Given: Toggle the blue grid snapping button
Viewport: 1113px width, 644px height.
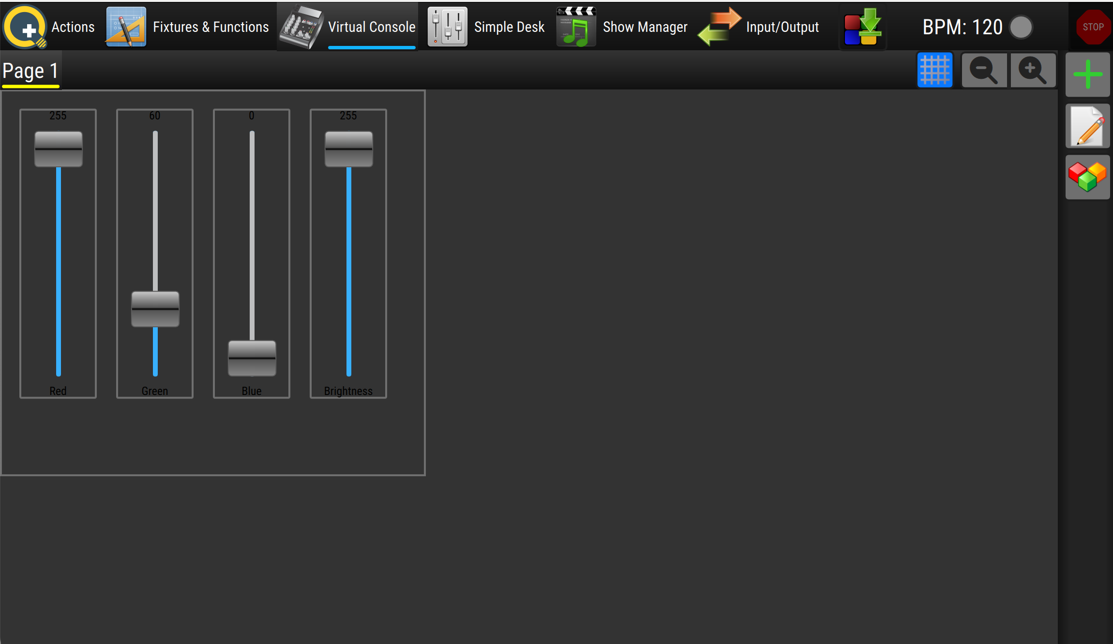Looking at the screenshot, I should point(934,71).
